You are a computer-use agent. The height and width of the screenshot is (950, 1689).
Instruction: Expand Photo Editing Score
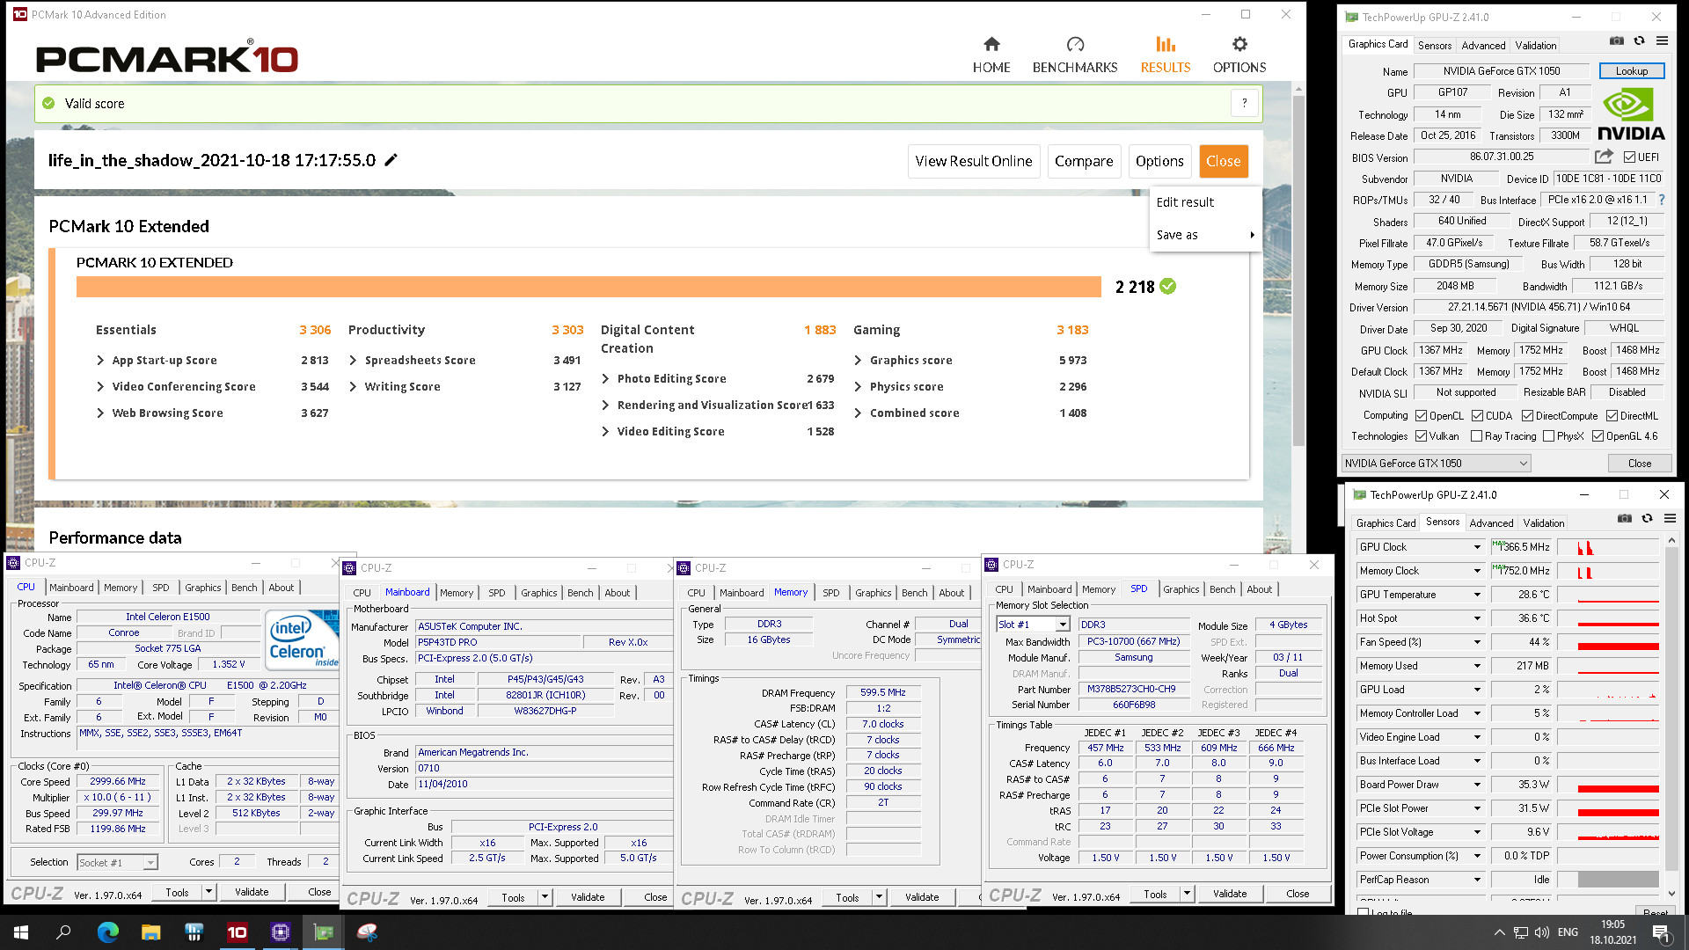605,378
